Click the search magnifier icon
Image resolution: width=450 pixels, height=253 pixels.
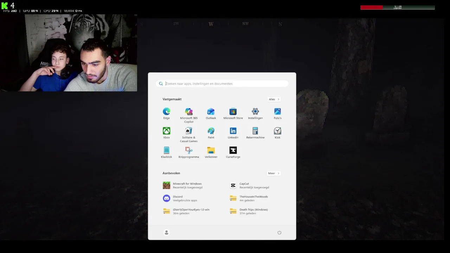click(x=161, y=84)
